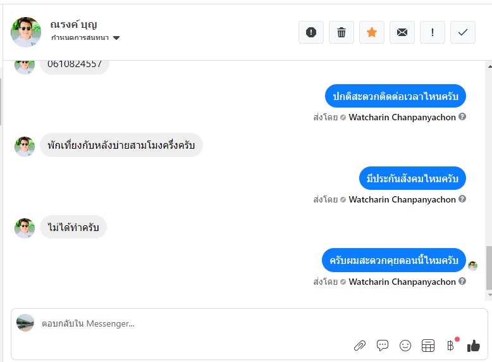Click the exclamation priority icon
The width and height of the screenshot is (492, 362).
click(x=433, y=32)
